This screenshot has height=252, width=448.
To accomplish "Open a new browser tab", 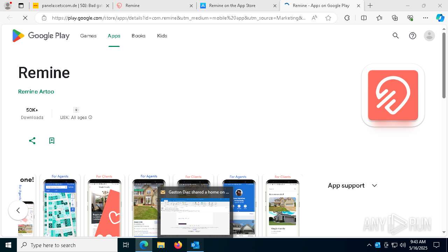I will click(x=370, y=6).
